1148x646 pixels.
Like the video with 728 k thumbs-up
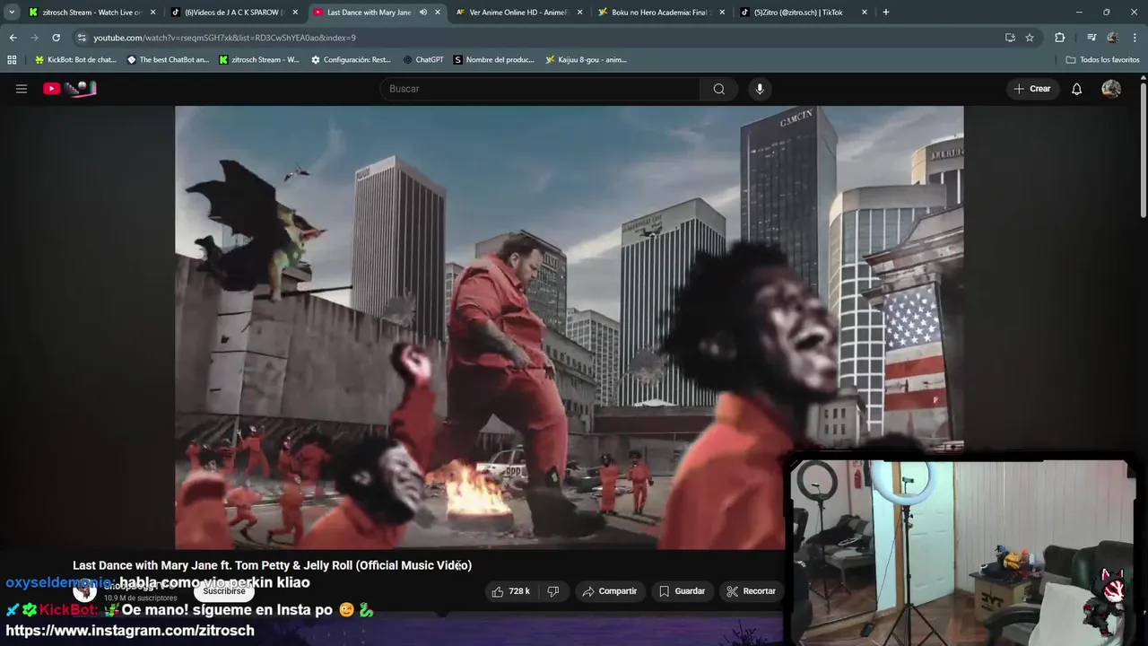click(x=512, y=591)
